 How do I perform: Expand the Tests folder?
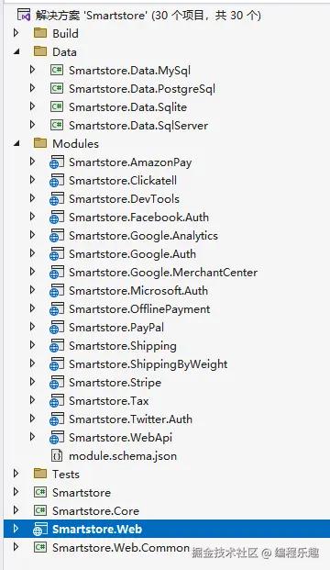[x=16, y=474]
